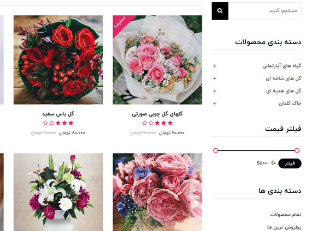Image resolution: width=318 pixels, height=231 pixels.
Task: Select تمام محصولات in categories list
Action: (x=286, y=215)
